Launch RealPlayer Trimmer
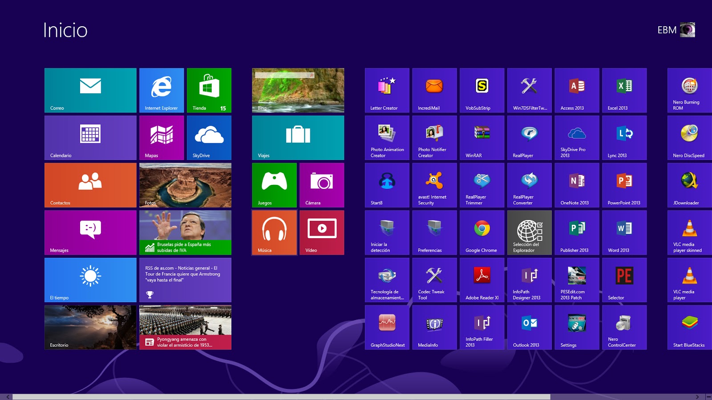This screenshot has width=712, height=400. (482, 185)
